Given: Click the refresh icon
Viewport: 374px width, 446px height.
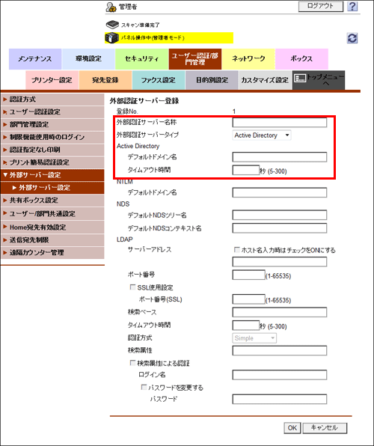Looking at the screenshot, I should [x=352, y=38].
